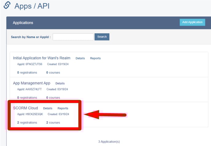Image resolution: width=211 pixels, height=146 pixels.
Task: Click 2 registrations under SCORM Cloud
Action: [27, 122]
